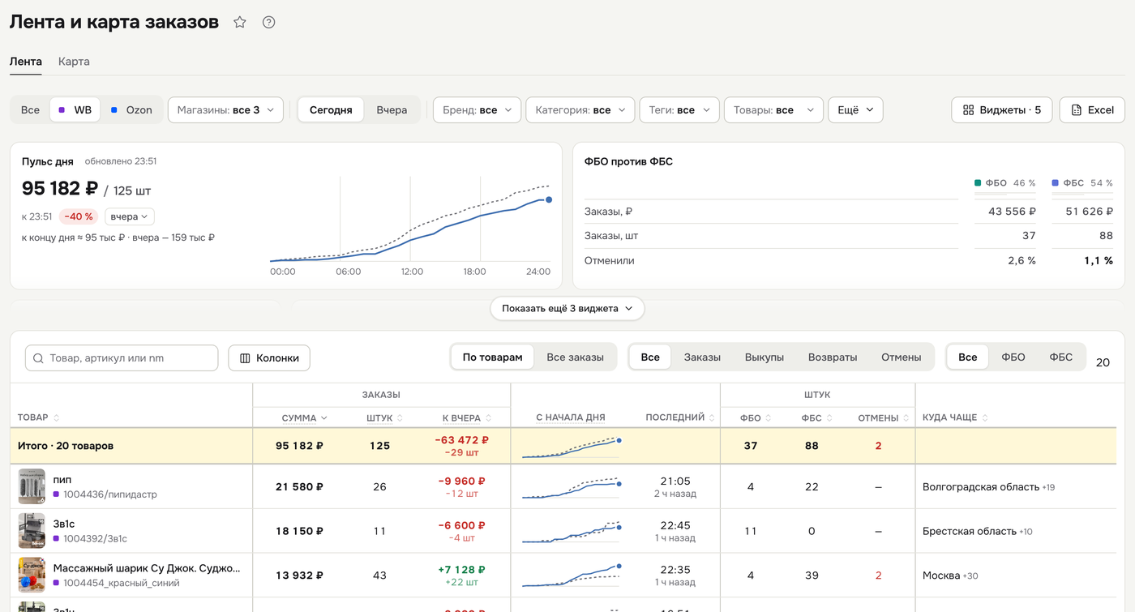1135x612 pixels.
Task: Toggle Ozon marketplace filter
Action: [131, 110]
